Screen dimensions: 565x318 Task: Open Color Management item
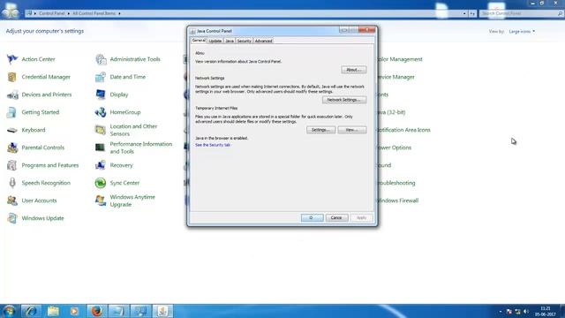(x=400, y=59)
